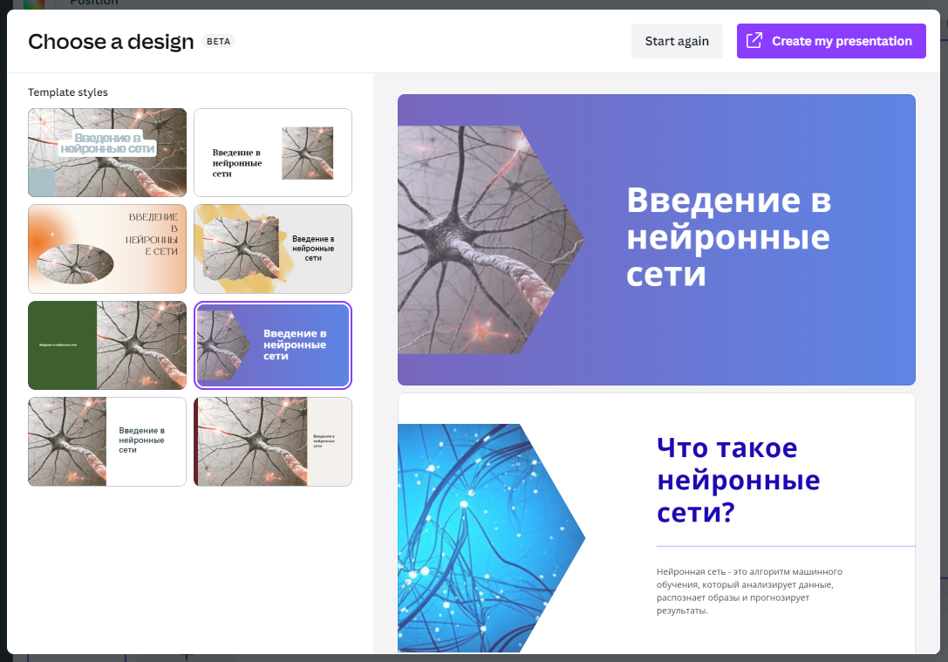
Task: Click the Create my presentation label
Action: [x=842, y=41]
